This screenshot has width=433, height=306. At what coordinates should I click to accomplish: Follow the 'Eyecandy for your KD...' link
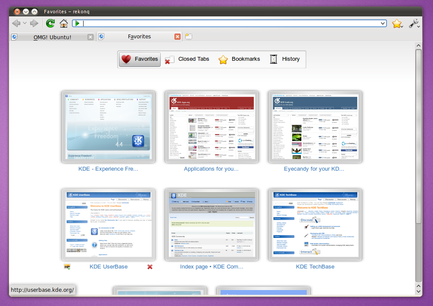pyautogui.click(x=314, y=169)
